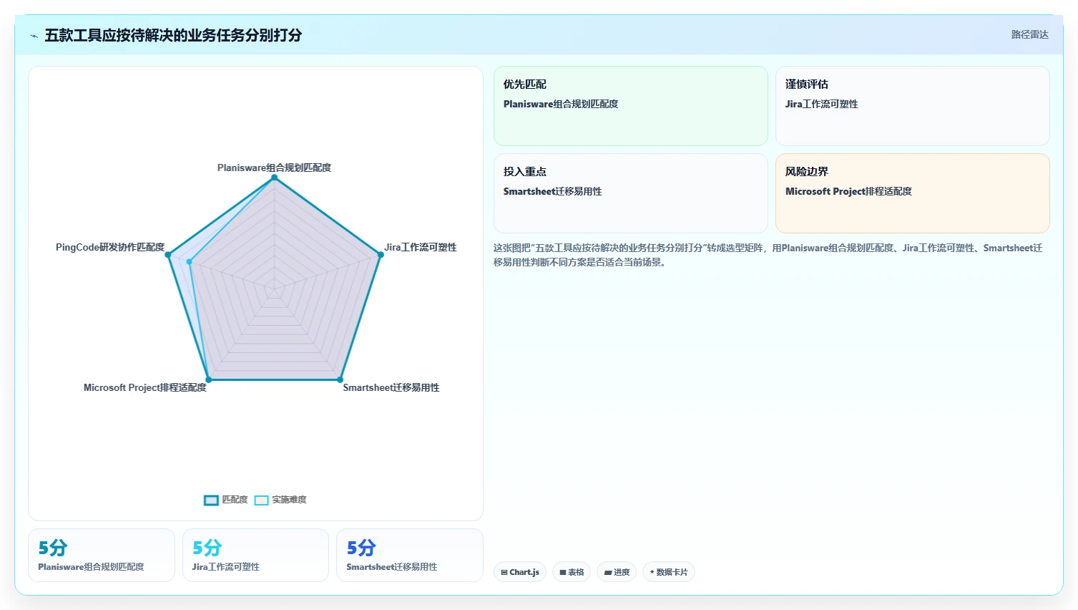Click the Smartsheet迁移易用性 radar data point

[x=340, y=379]
